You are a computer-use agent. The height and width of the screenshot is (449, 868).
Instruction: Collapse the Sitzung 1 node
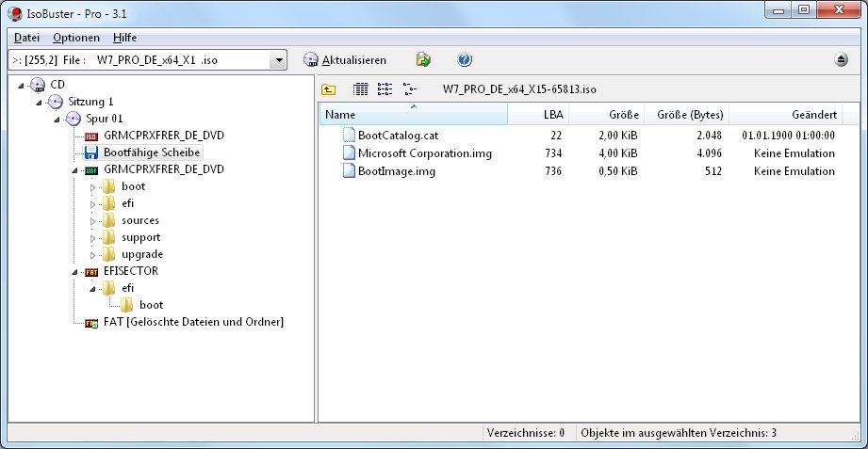point(40,103)
